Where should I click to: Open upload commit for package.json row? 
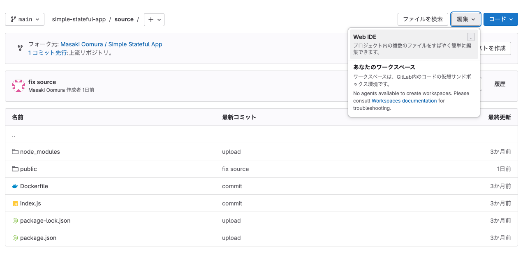[x=231, y=238]
